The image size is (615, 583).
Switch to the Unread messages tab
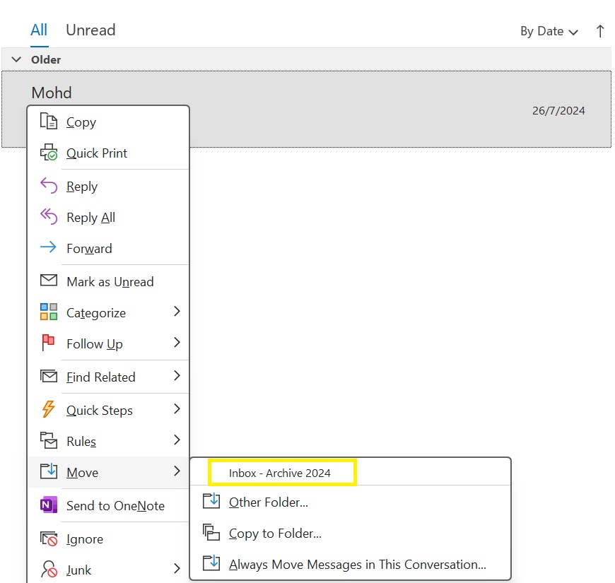[x=90, y=30]
